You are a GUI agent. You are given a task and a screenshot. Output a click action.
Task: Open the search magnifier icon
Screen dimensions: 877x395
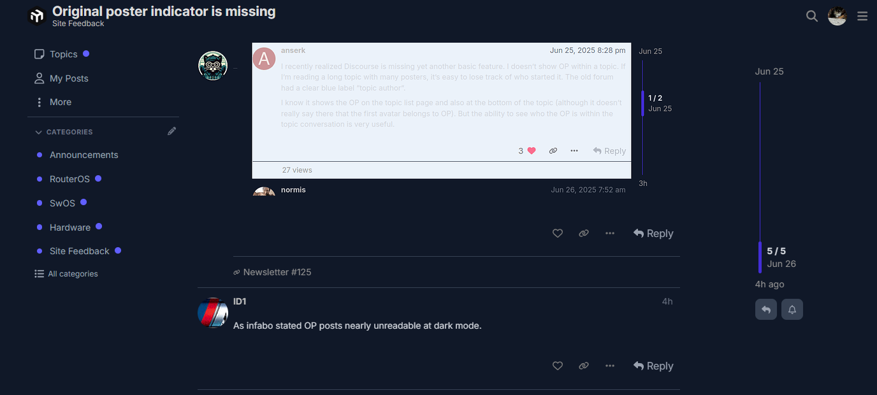coord(811,16)
